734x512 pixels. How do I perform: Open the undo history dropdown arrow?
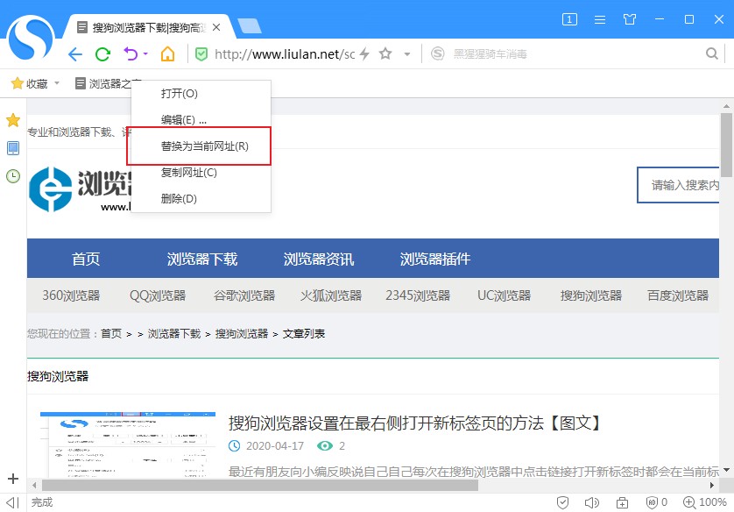tap(145, 53)
